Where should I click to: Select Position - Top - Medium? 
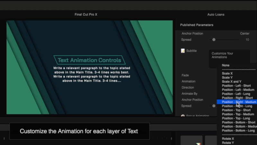[238, 114]
